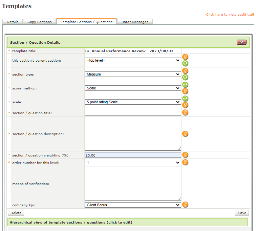Expand the 5 point rating Scale dropdown
256x231 pixels.
(133, 102)
